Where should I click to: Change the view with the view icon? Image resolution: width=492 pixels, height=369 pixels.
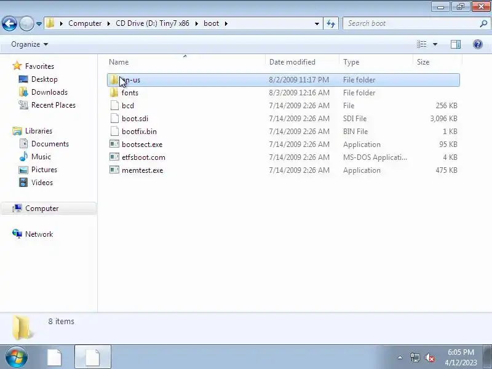pyautogui.click(x=421, y=44)
